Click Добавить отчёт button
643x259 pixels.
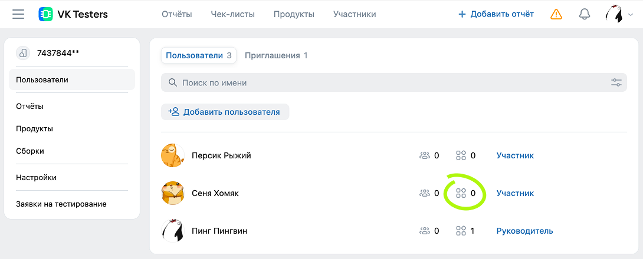pos(496,14)
